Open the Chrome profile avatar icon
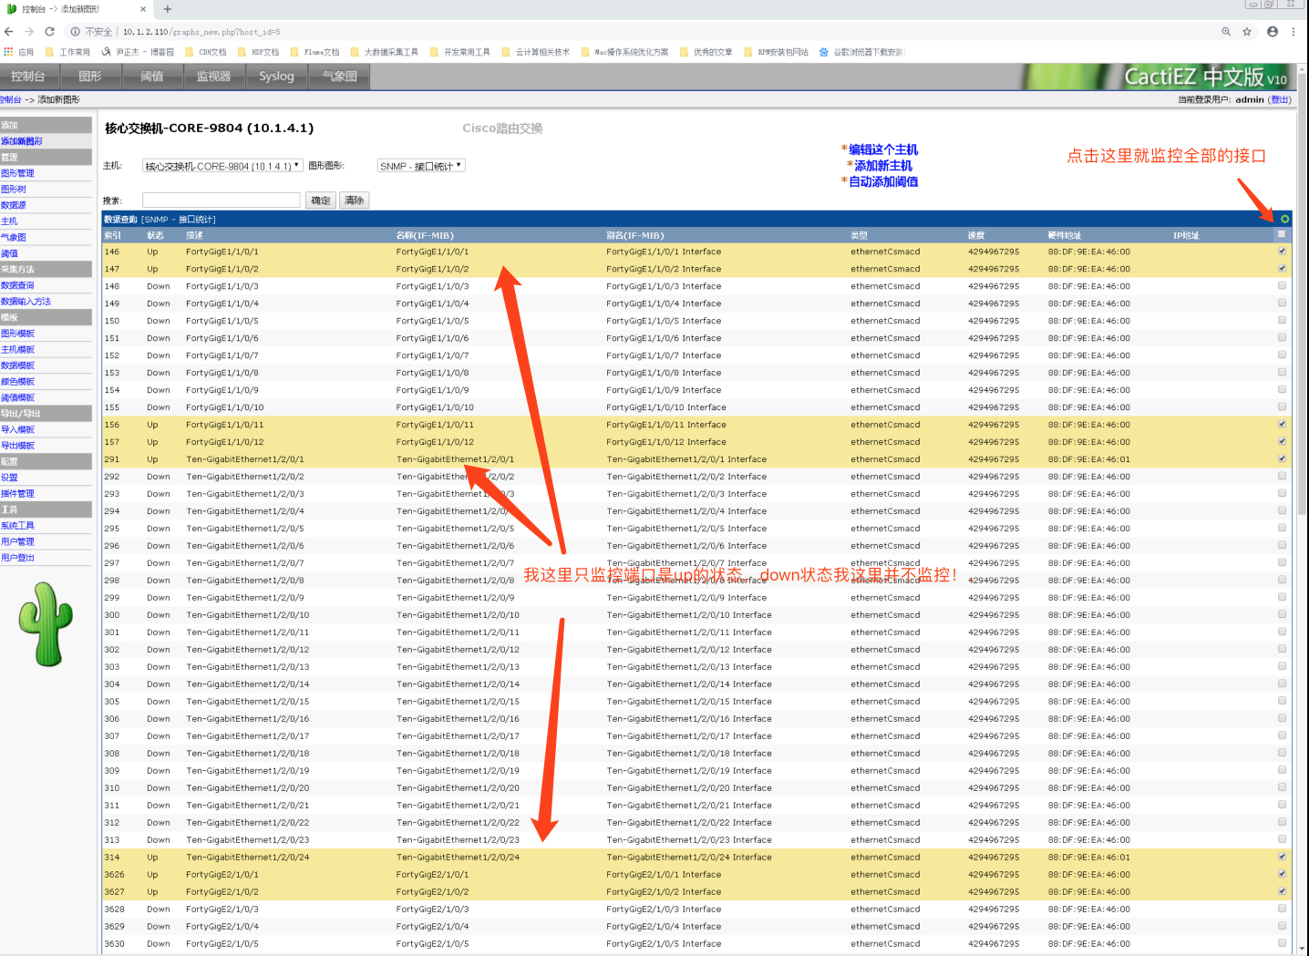Image resolution: width=1309 pixels, height=956 pixels. click(1273, 31)
